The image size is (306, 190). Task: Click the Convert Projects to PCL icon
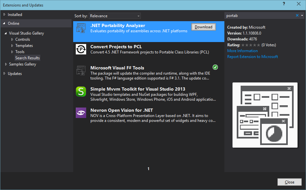pos(81,50)
